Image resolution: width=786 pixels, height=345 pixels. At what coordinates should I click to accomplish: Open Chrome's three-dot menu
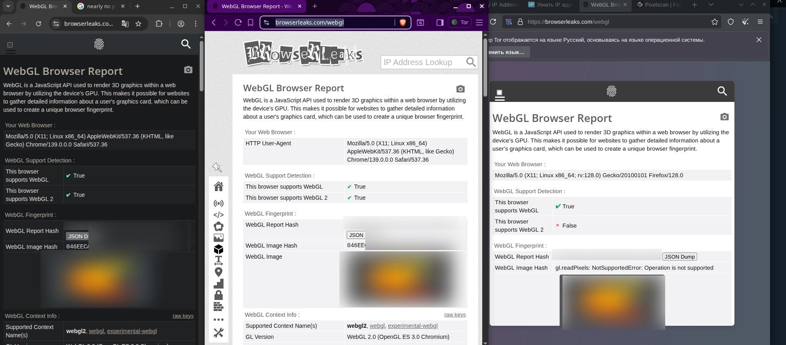(196, 24)
